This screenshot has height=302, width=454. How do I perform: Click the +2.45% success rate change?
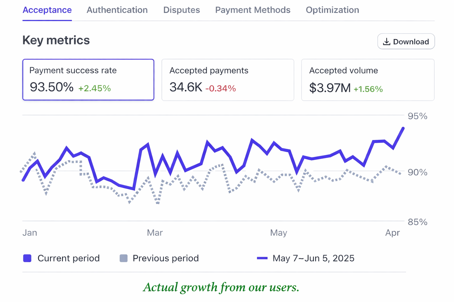94,88
